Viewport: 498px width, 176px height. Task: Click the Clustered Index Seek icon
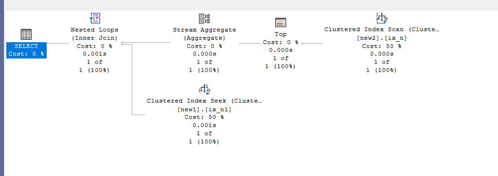point(205,90)
